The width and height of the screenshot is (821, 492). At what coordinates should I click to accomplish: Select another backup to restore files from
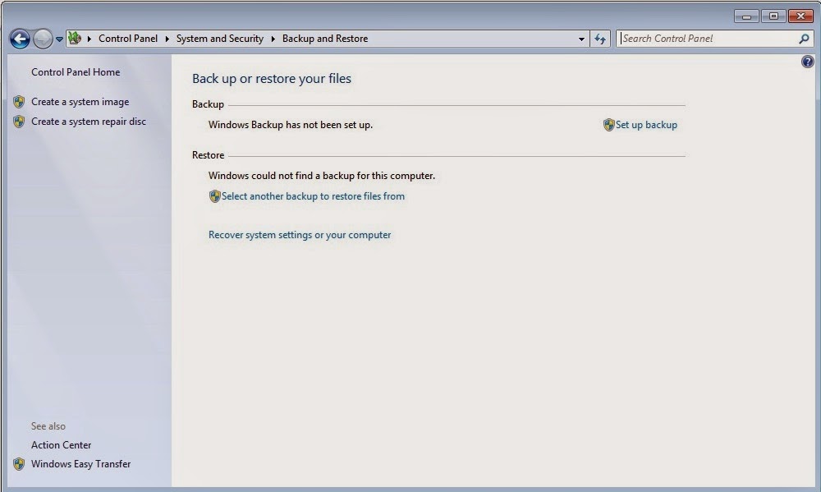pyautogui.click(x=313, y=196)
